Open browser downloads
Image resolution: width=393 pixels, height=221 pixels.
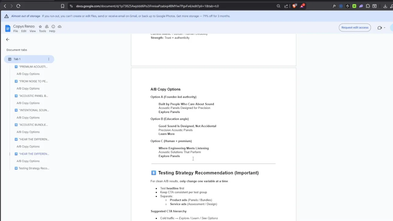[385, 6]
